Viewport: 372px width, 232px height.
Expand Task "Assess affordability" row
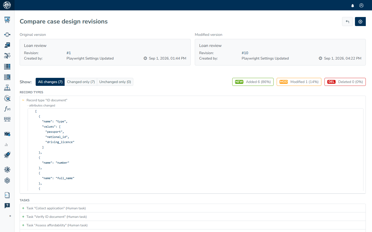(193, 225)
